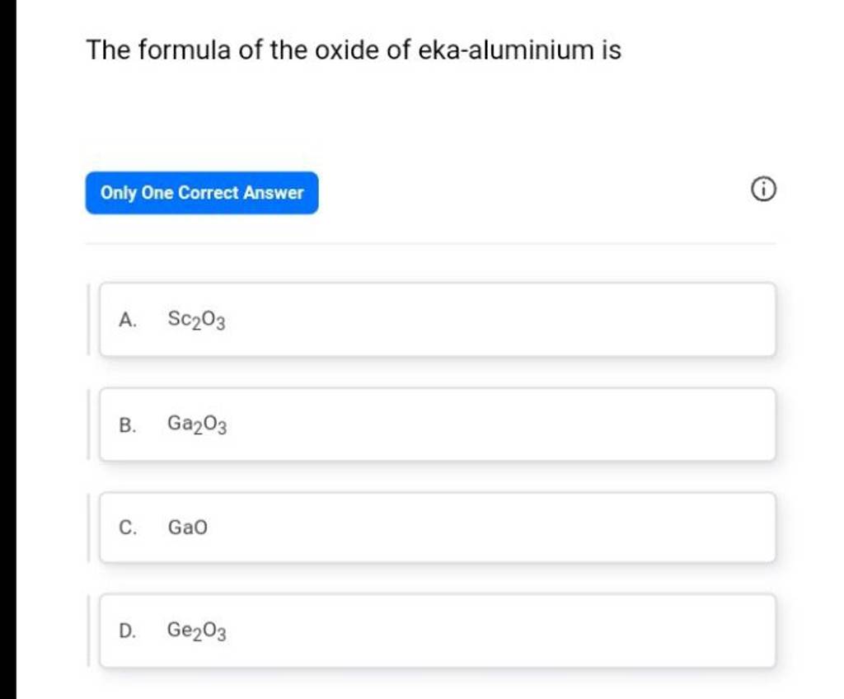Click the letter C beside the third option
This screenshot has height=699, width=844.
tap(125, 528)
